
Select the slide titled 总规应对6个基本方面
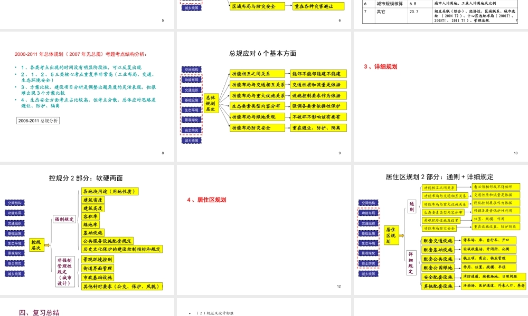[262, 52]
